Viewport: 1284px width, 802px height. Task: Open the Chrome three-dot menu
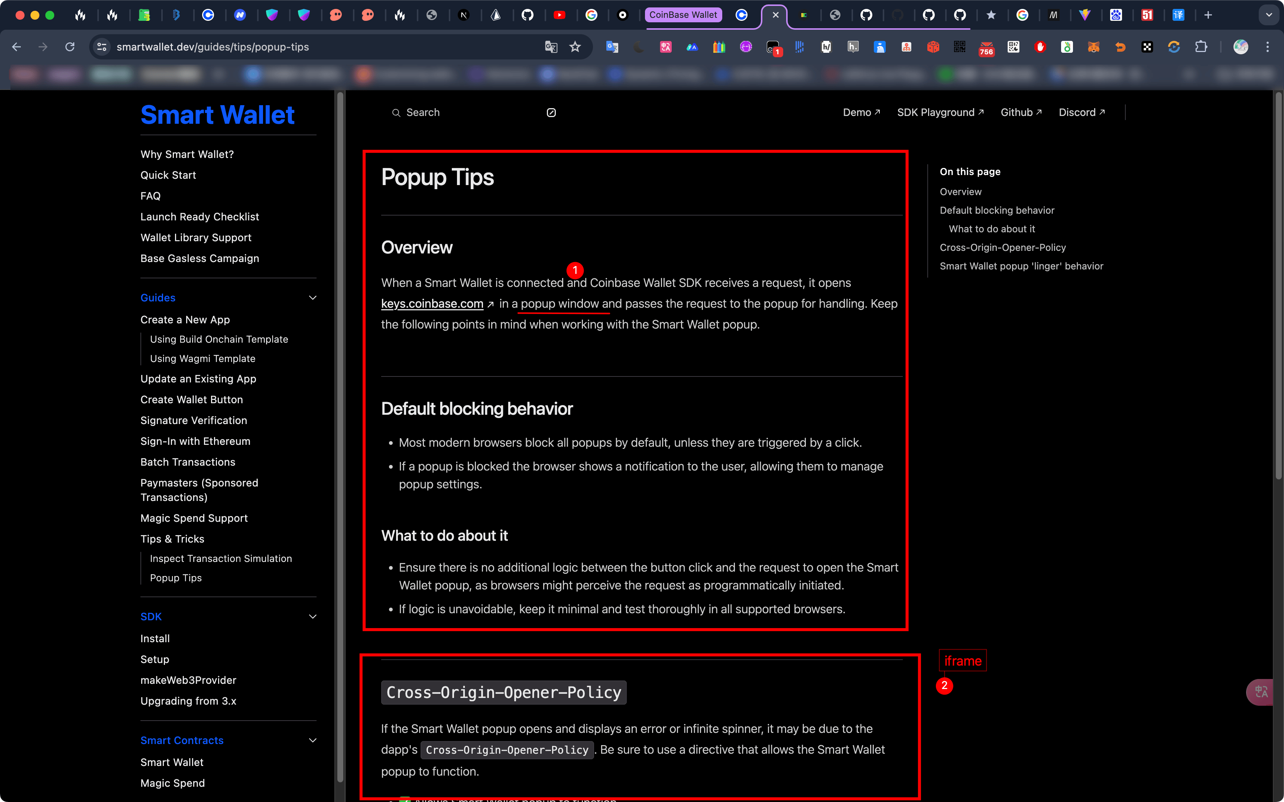pos(1268,47)
